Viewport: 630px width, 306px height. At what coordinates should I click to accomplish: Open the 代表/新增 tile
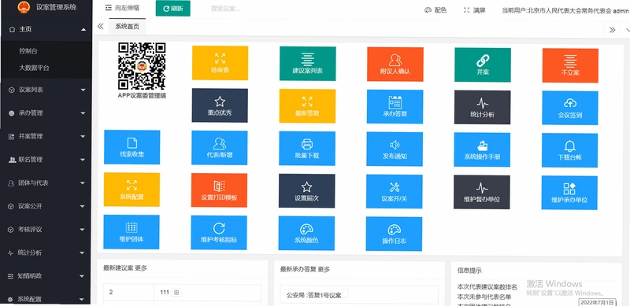220,148
